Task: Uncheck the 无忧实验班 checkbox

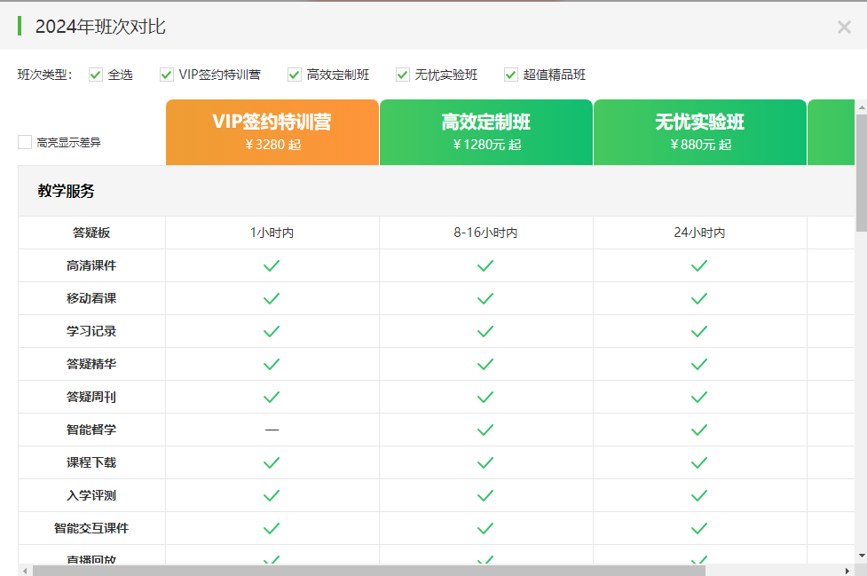Action: (403, 75)
